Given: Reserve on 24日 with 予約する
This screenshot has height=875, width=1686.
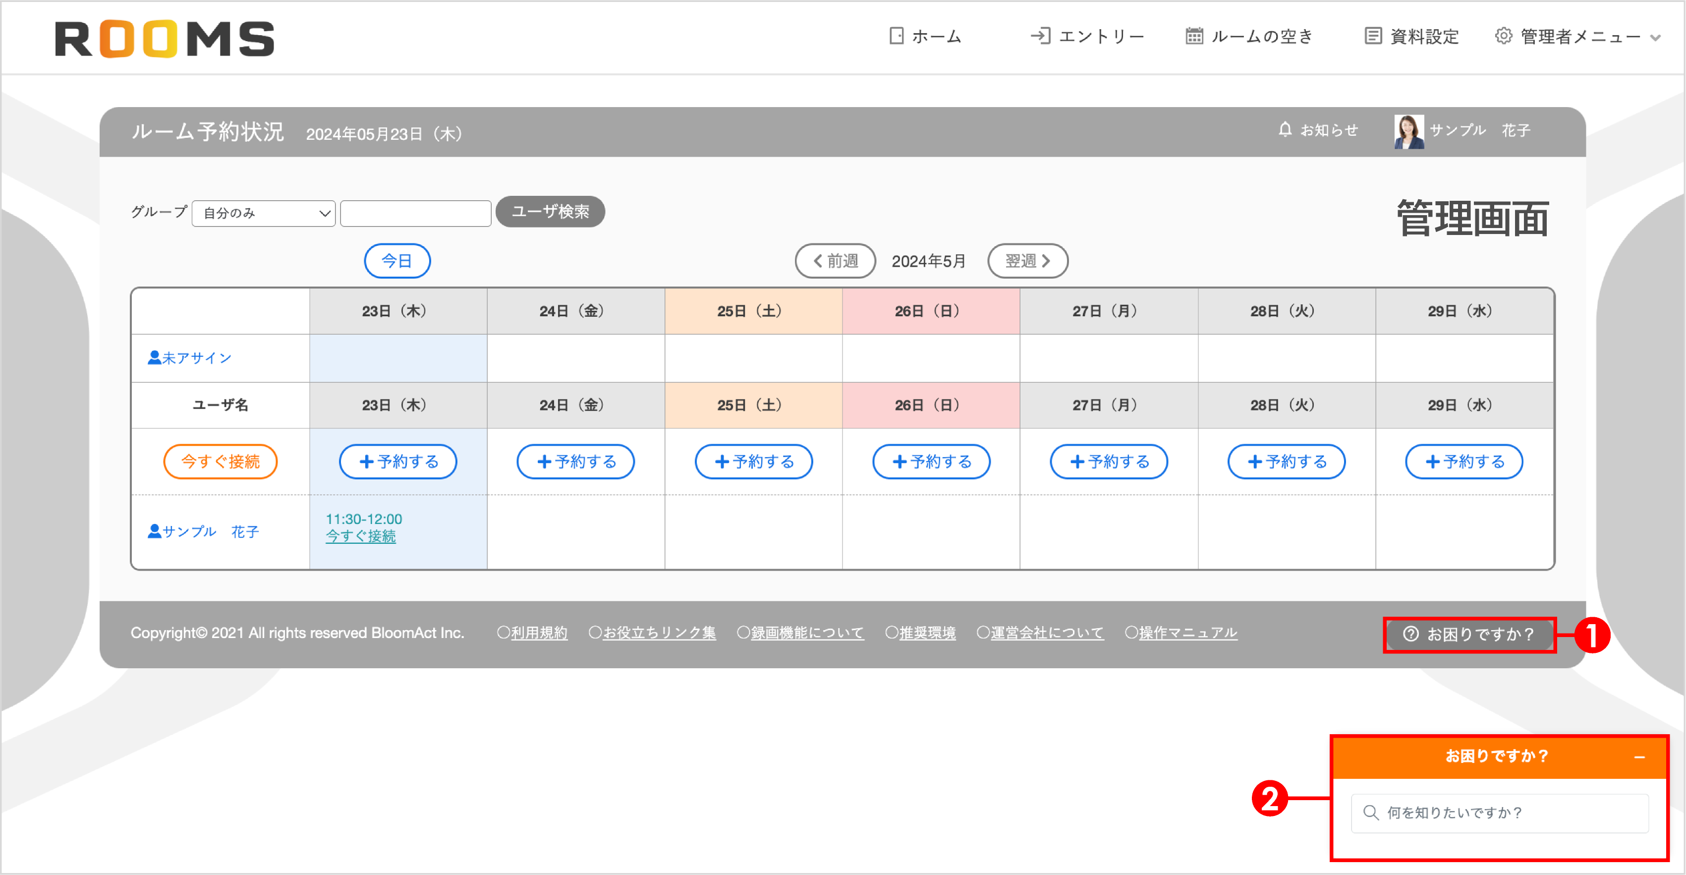Looking at the screenshot, I should [x=576, y=462].
